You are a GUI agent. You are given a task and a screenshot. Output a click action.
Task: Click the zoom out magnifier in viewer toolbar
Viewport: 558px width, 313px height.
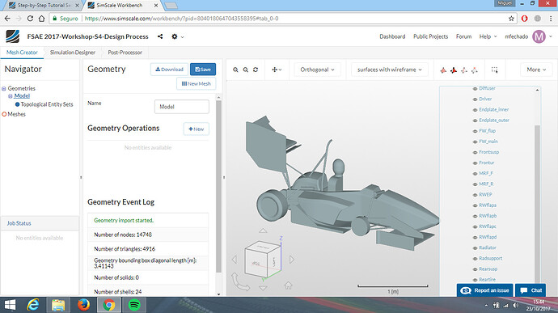[246, 70]
